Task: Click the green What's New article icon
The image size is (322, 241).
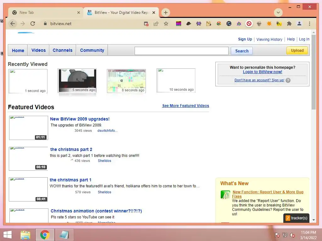Action: click(225, 195)
